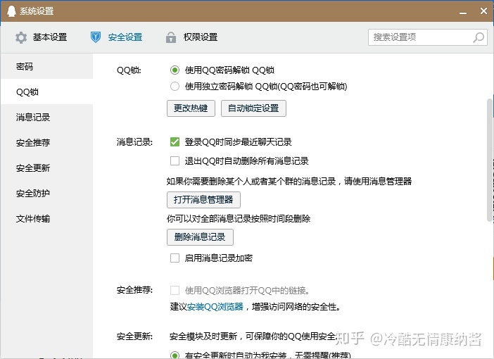The width and height of the screenshot is (494, 359).
Task: Uncheck 登录QQ时同步最近聊天记录
Action: click(x=175, y=141)
